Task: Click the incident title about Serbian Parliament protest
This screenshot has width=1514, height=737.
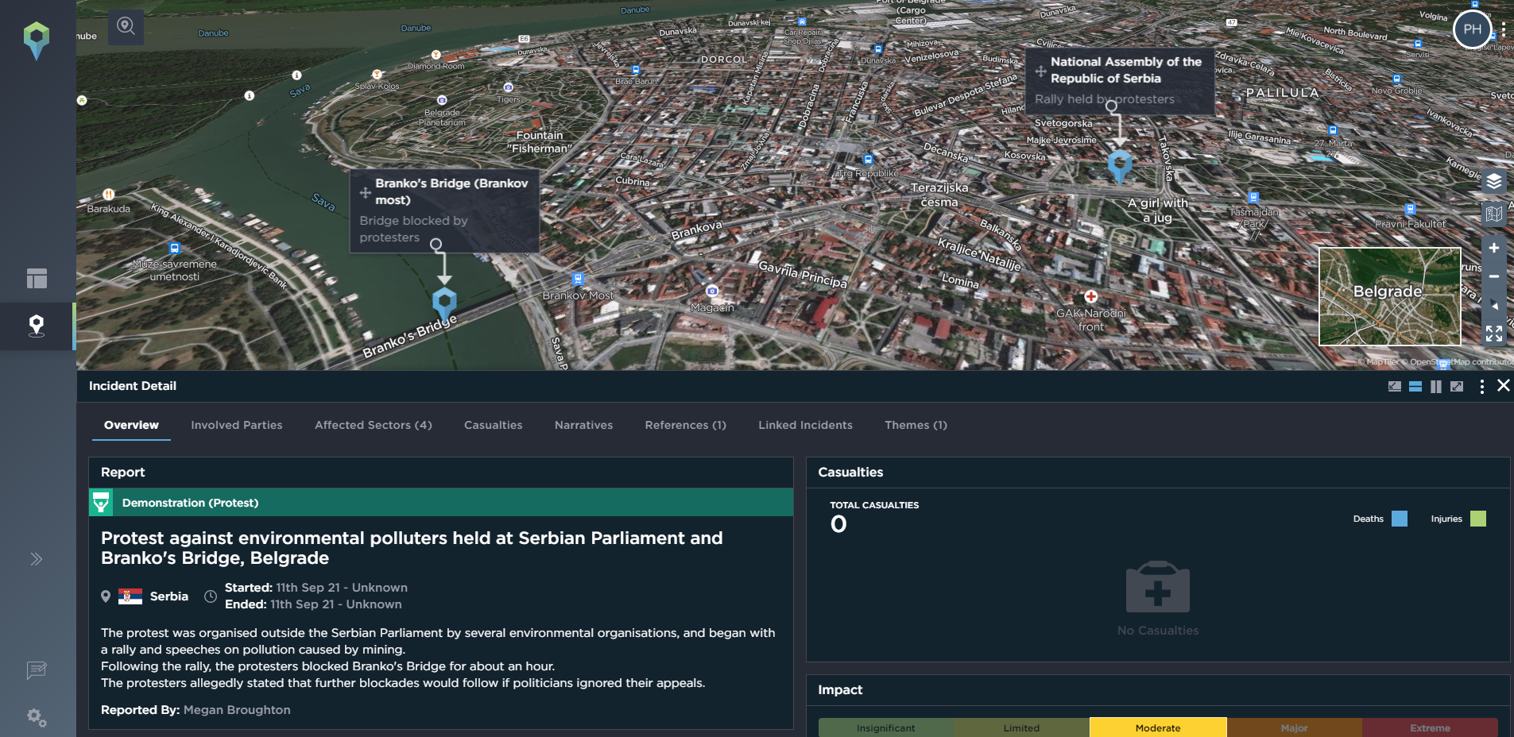Action: 412,548
